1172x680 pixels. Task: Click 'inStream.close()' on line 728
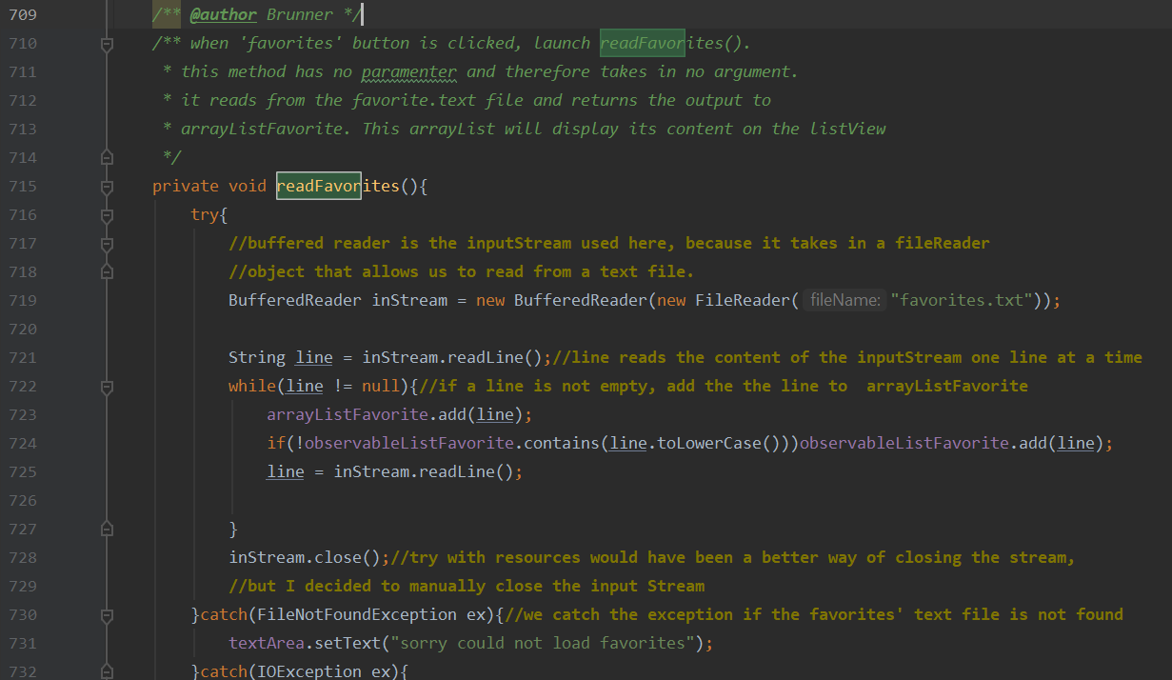click(305, 557)
